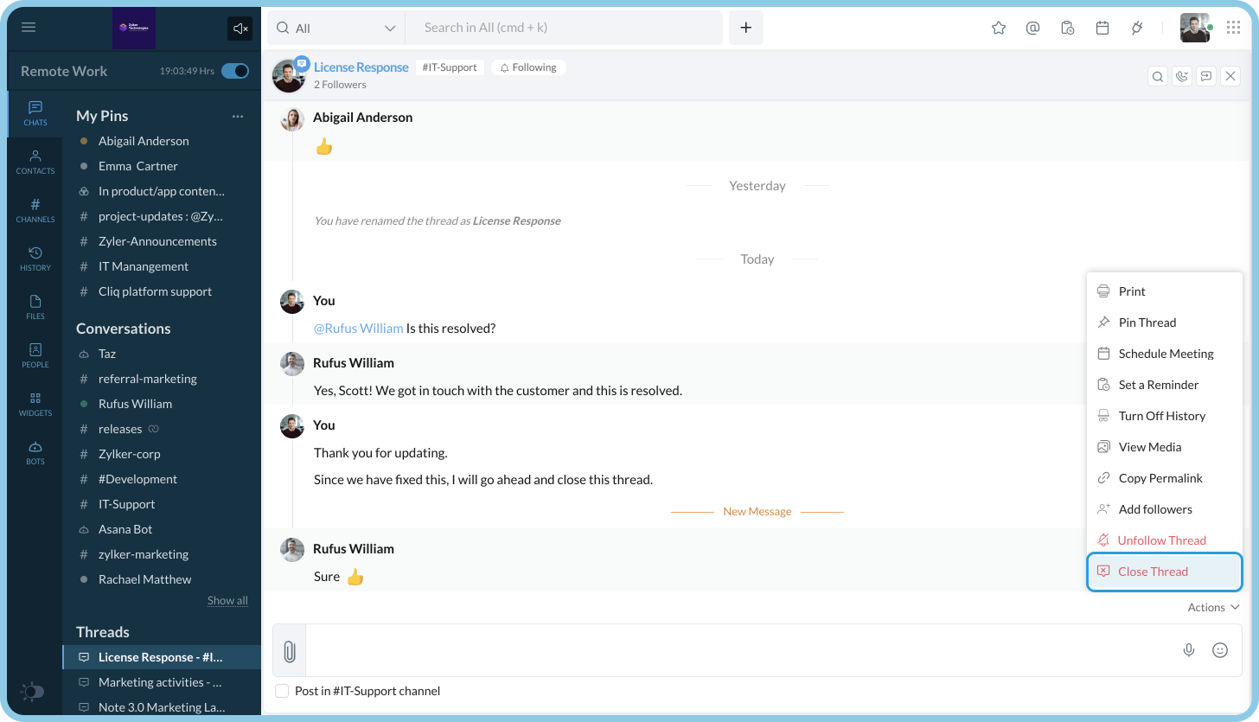The width and height of the screenshot is (1259, 722).
Task: Click the microphone voice message icon
Action: click(1189, 650)
